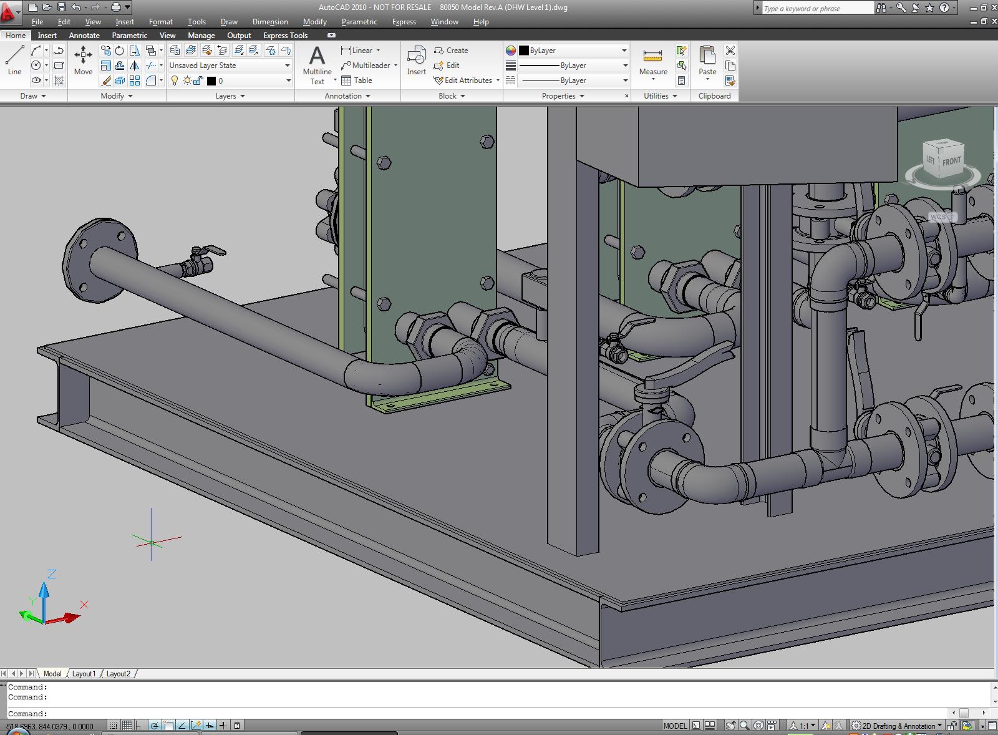Screen dimensions: 998x735
Task: Click the Cut scissors icon
Action: point(730,50)
